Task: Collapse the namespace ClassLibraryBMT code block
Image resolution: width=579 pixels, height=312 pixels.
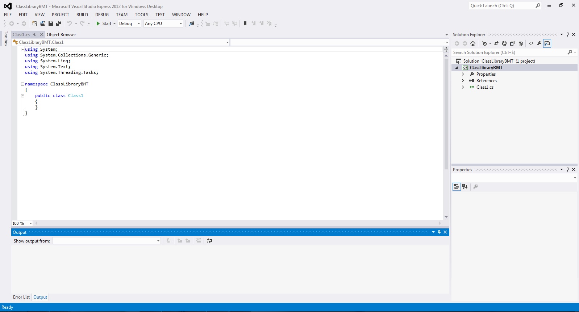Action: (22, 84)
